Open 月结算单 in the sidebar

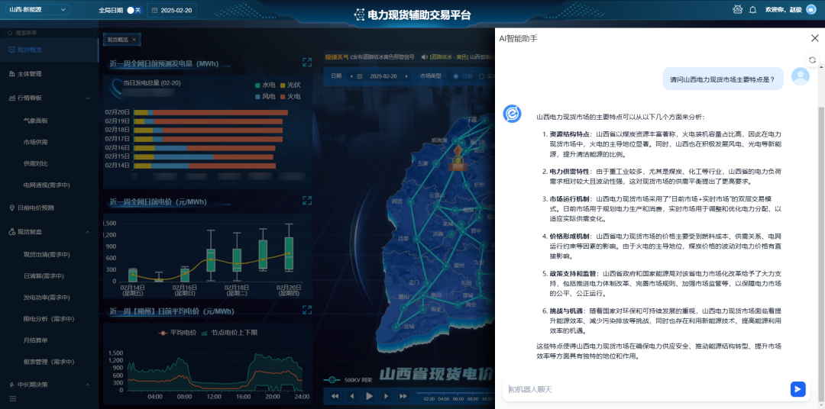[36, 340]
